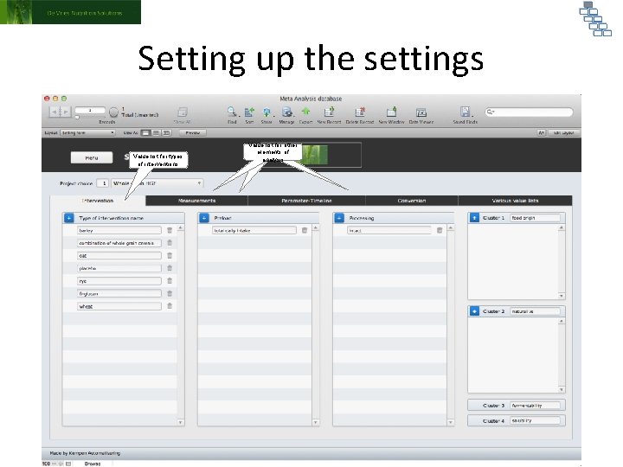Open the Manage database icon

pyautogui.click(x=286, y=112)
